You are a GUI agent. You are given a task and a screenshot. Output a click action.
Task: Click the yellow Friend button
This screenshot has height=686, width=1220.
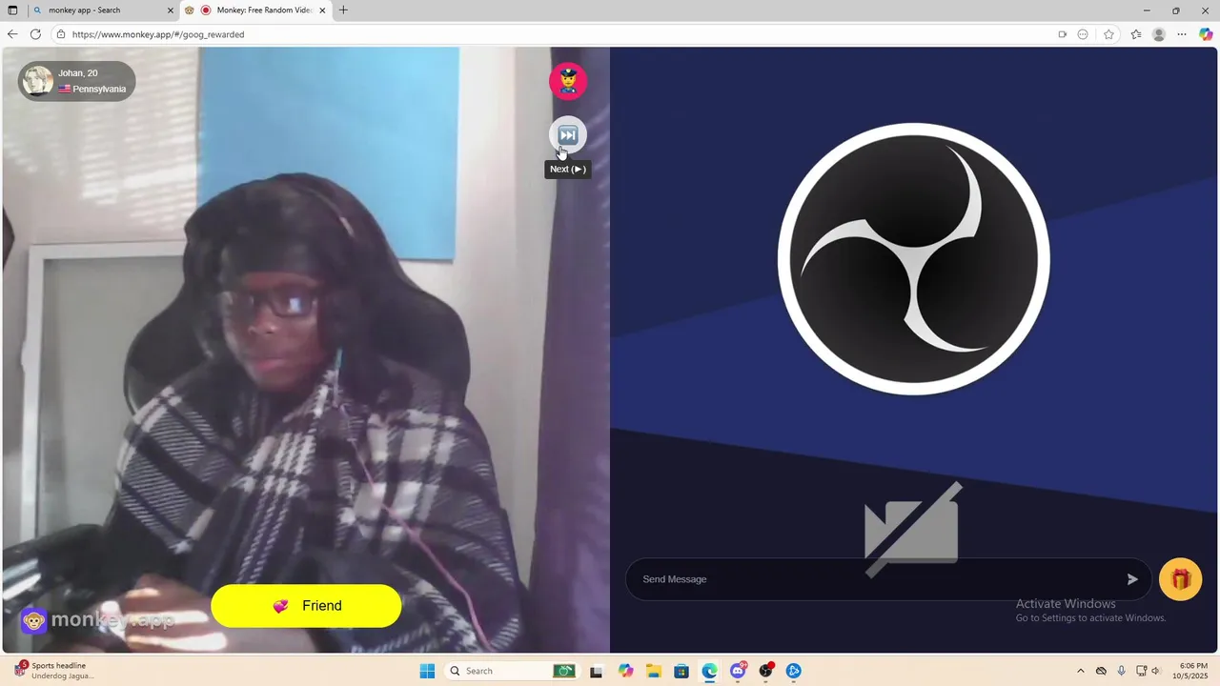point(306,606)
